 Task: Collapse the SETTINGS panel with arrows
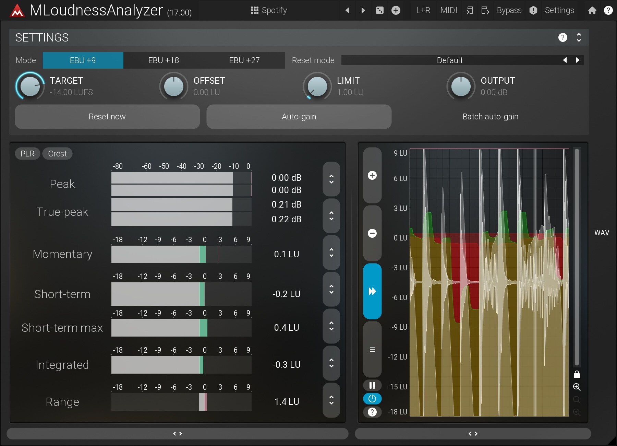point(579,37)
